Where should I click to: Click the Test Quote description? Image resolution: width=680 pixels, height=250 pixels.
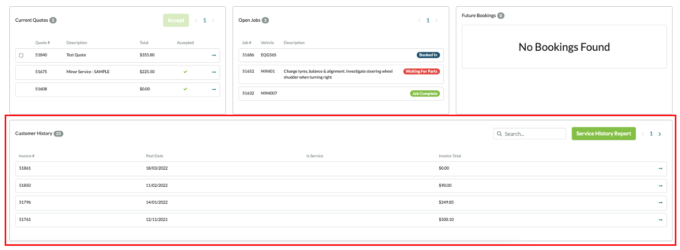(76, 55)
